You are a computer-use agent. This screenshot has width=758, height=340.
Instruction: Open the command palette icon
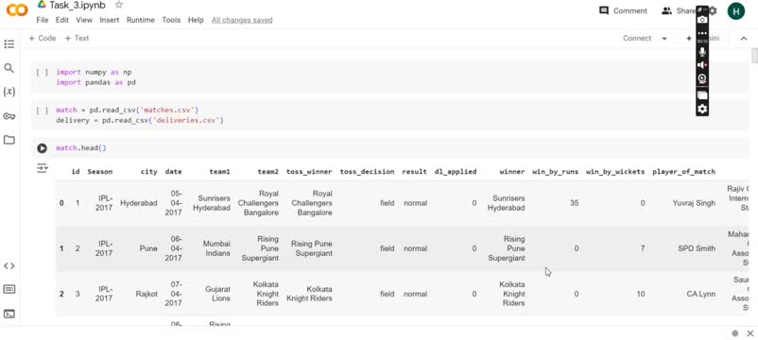coord(9,289)
